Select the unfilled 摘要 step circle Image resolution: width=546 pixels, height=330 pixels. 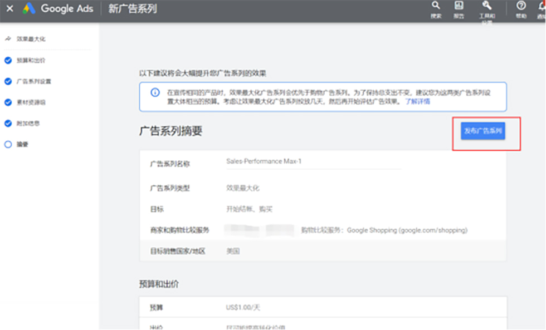[x=8, y=144]
